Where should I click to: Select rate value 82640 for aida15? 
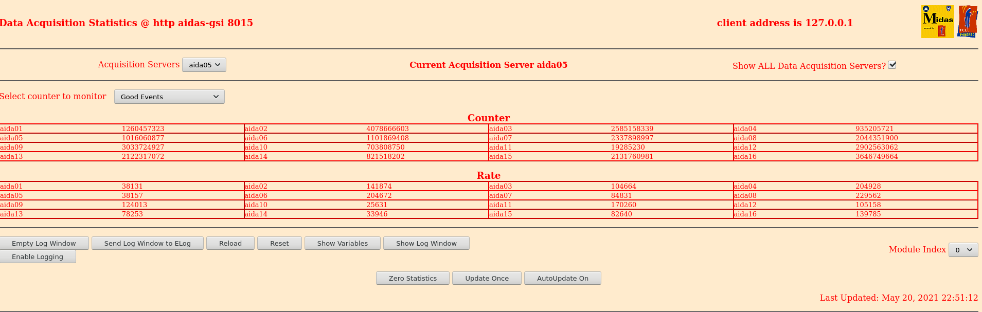(621, 214)
